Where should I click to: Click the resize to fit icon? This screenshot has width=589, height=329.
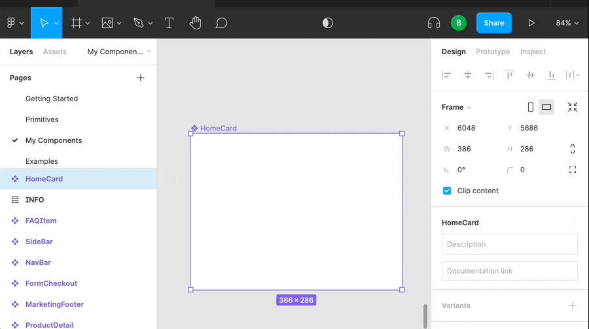coord(573,107)
